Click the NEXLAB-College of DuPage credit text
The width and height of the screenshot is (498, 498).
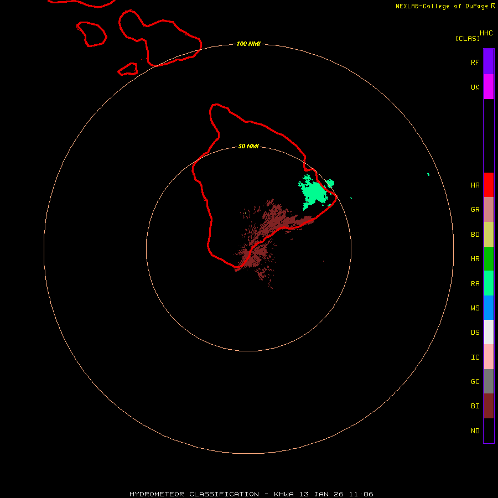click(442, 6)
